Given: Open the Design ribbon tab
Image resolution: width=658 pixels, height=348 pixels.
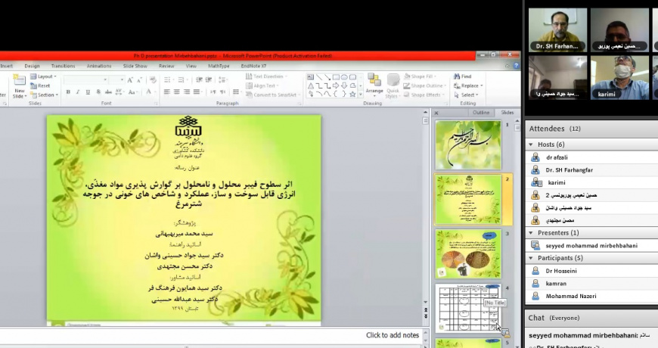Looking at the screenshot, I should pos(32,66).
